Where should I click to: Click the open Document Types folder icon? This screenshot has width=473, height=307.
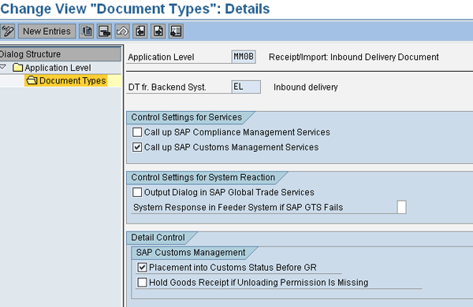pyautogui.click(x=32, y=80)
